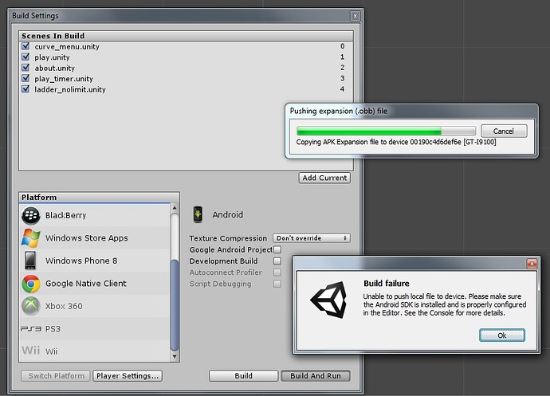Click platform list scroll up arrow
The width and height of the screenshot is (550, 396).
click(175, 208)
